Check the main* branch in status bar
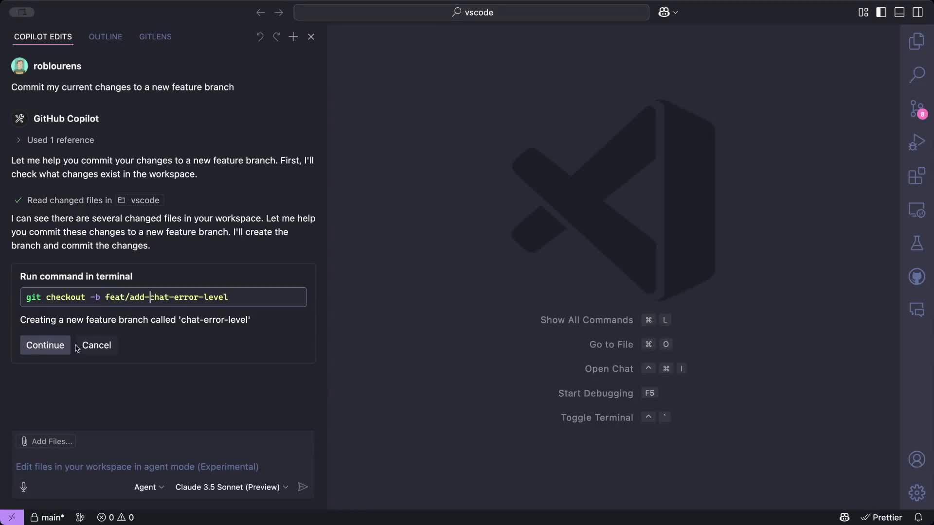Image resolution: width=934 pixels, height=525 pixels. click(x=47, y=517)
